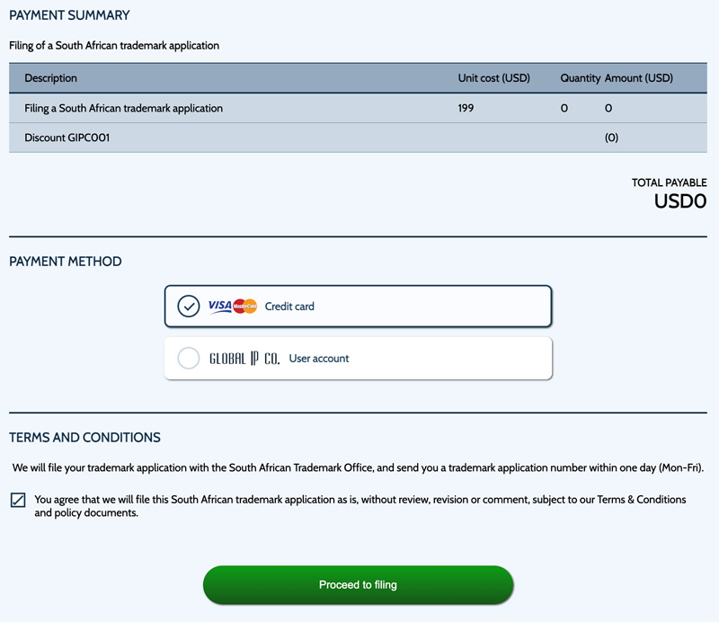Click the Proceed to filing button
Viewport: 719px width, 622px height.
[358, 584]
